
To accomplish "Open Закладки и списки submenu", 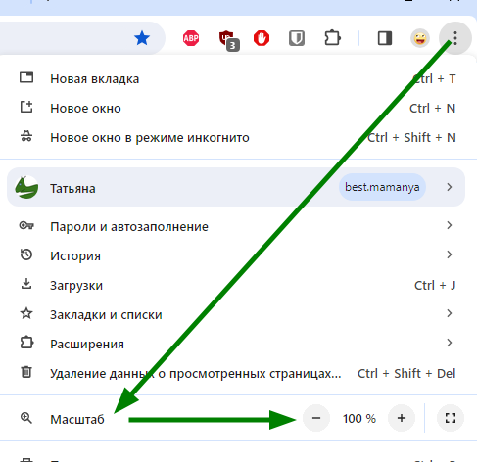I will pos(238,314).
